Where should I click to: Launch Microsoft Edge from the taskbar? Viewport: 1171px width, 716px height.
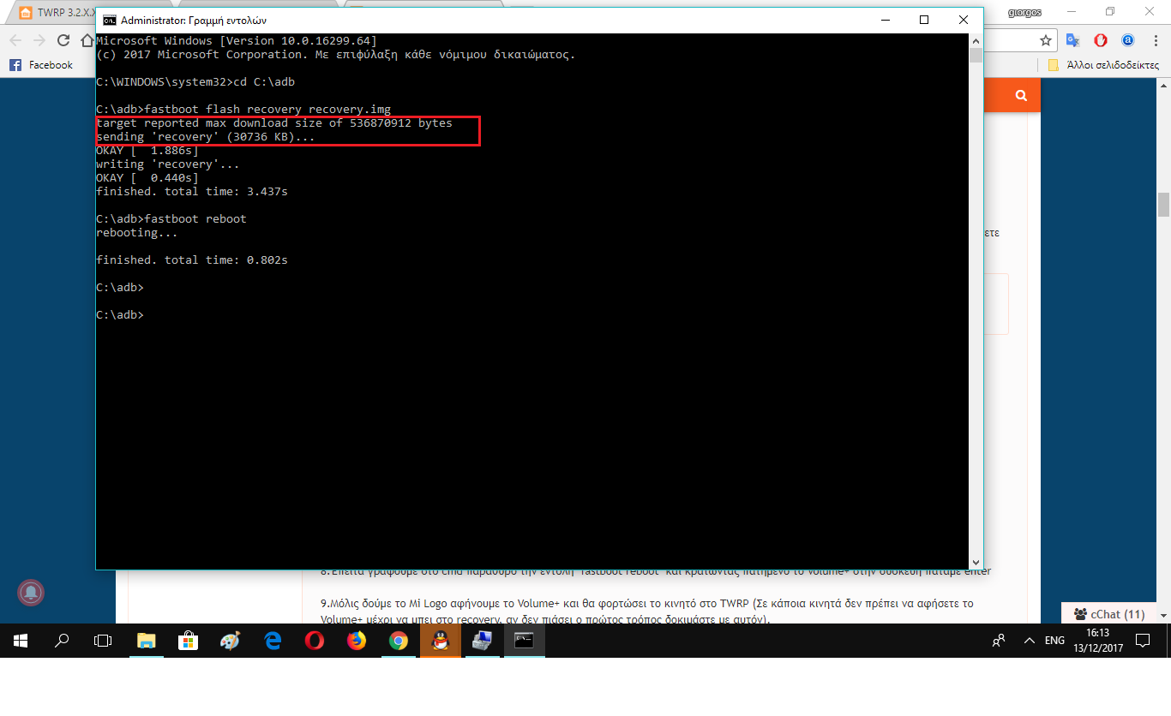click(273, 640)
